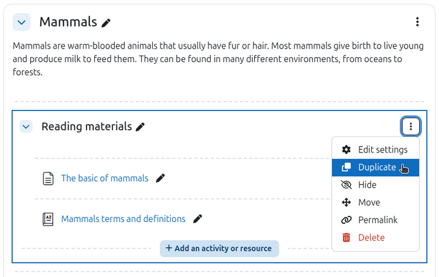The image size is (439, 277).
Task: Select Move in the context menu
Action: click(x=369, y=202)
